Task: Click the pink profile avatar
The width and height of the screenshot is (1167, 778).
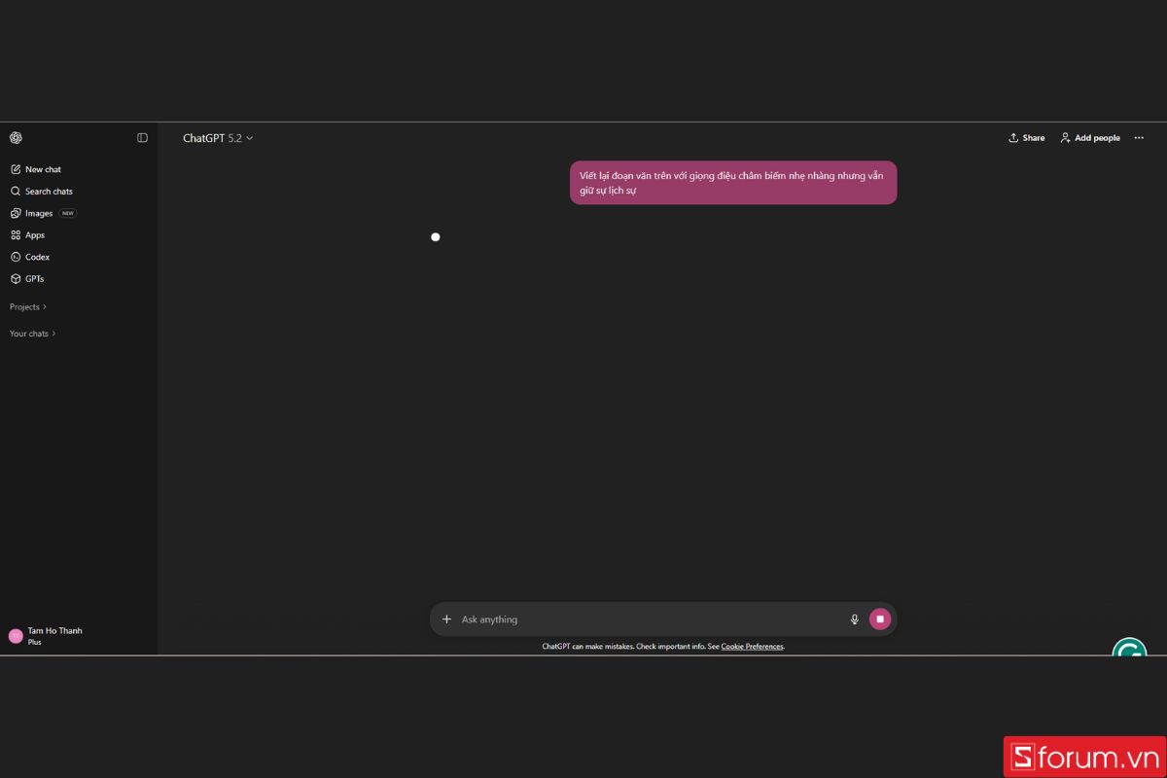Action: [x=16, y=636]
